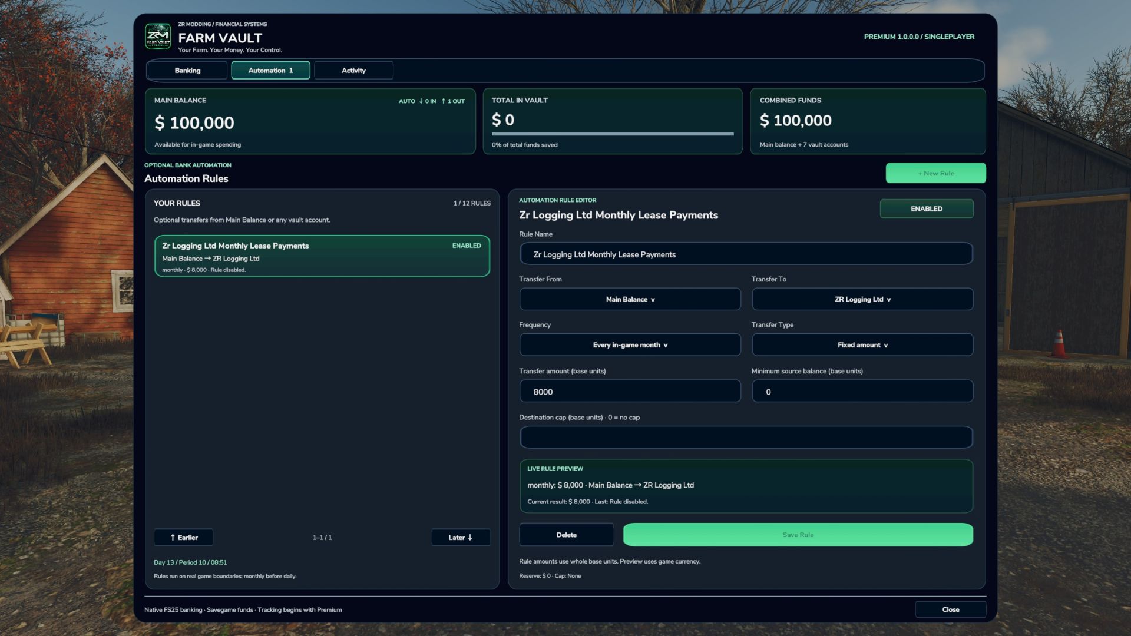Click the Current result: $ 8,000 line
1131x636 pixels.
[587, 502]
